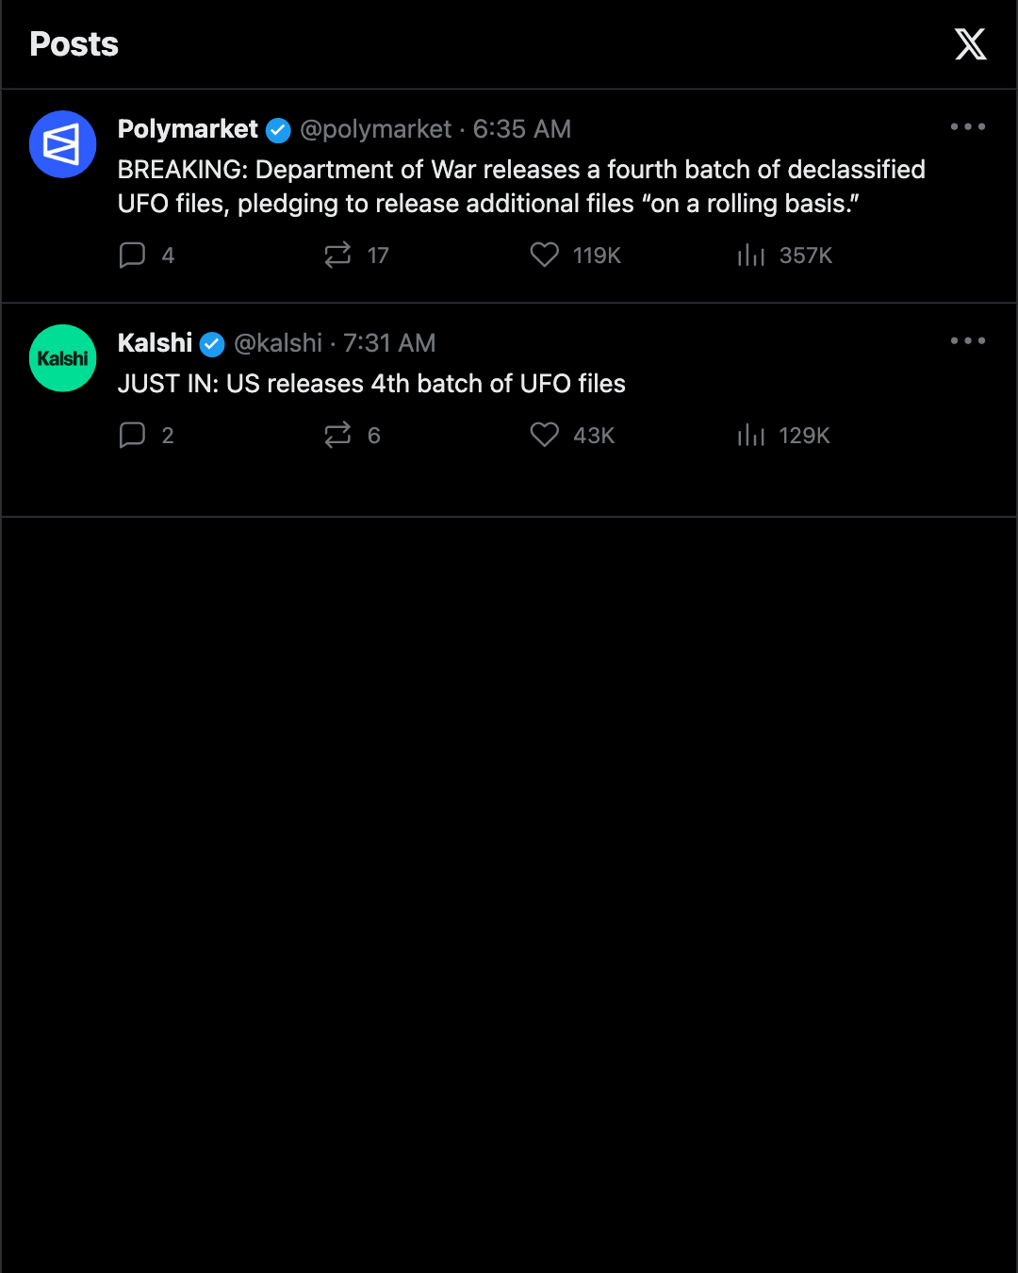This screenshot has width=1018, height=1273.
Task: Open more options on Polymarket post
Action: (968, 126)
